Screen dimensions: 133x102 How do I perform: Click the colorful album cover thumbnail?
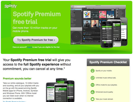pyautogui.click(x=87, y=15)
